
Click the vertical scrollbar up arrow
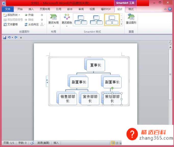pyautogui.click(x=170, y=47)
